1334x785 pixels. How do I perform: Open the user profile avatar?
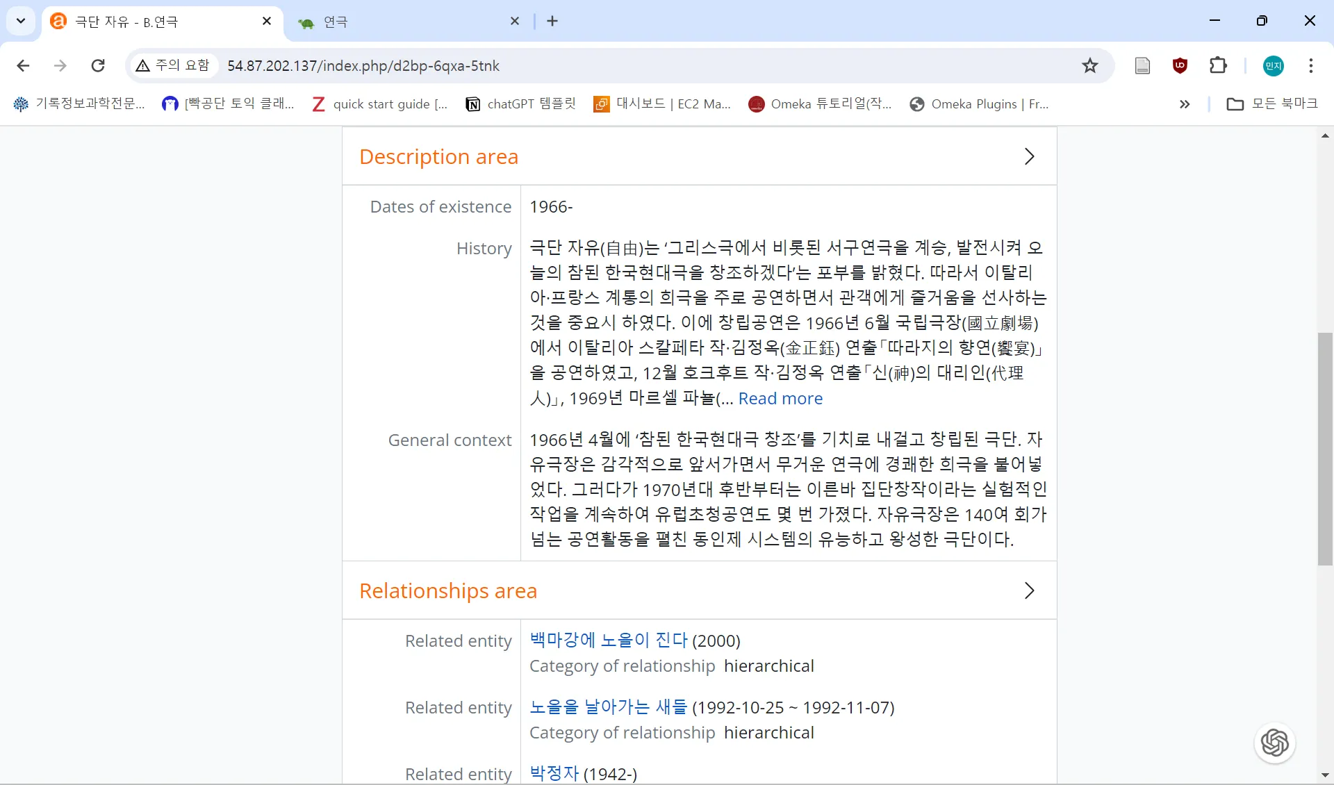[1273, 66]
